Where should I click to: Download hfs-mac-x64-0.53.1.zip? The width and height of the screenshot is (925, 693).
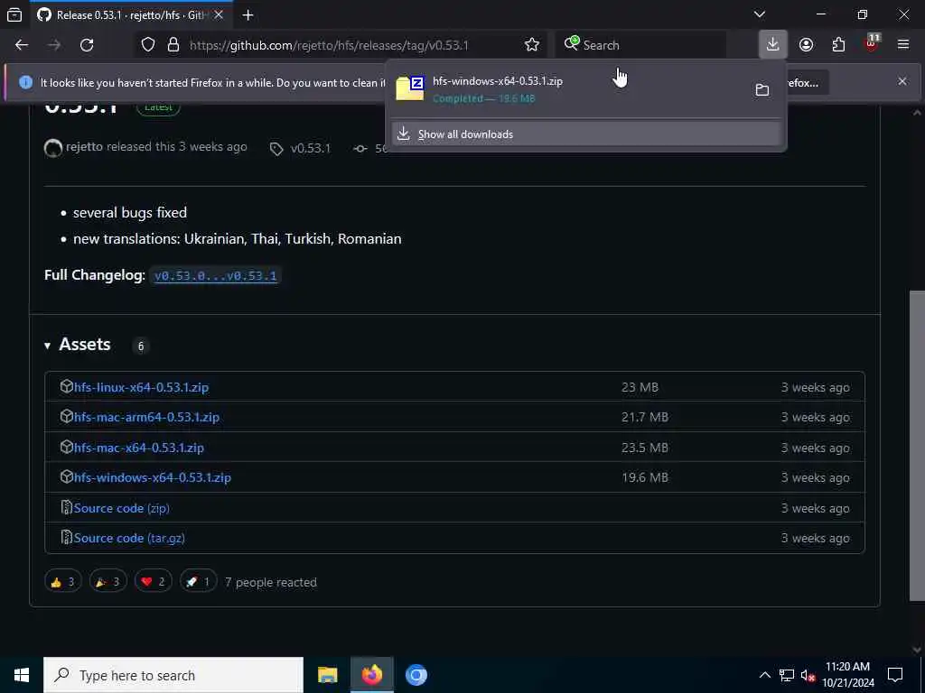tap(138, 448)
